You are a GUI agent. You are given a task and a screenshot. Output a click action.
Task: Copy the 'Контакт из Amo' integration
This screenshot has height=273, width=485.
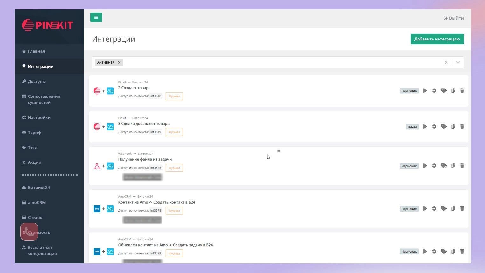pyautogui.click(x=453, y=209)
